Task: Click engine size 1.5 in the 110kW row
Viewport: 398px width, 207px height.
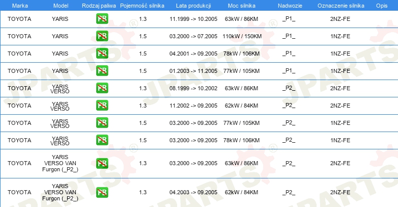Action: 143,36
